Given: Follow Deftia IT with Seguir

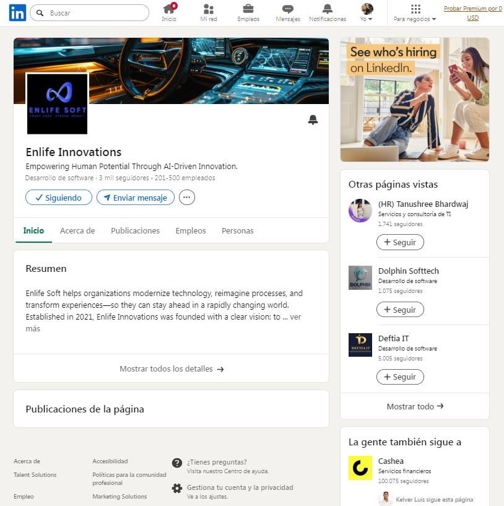Looking at the screenshot, I should point(400,377).
